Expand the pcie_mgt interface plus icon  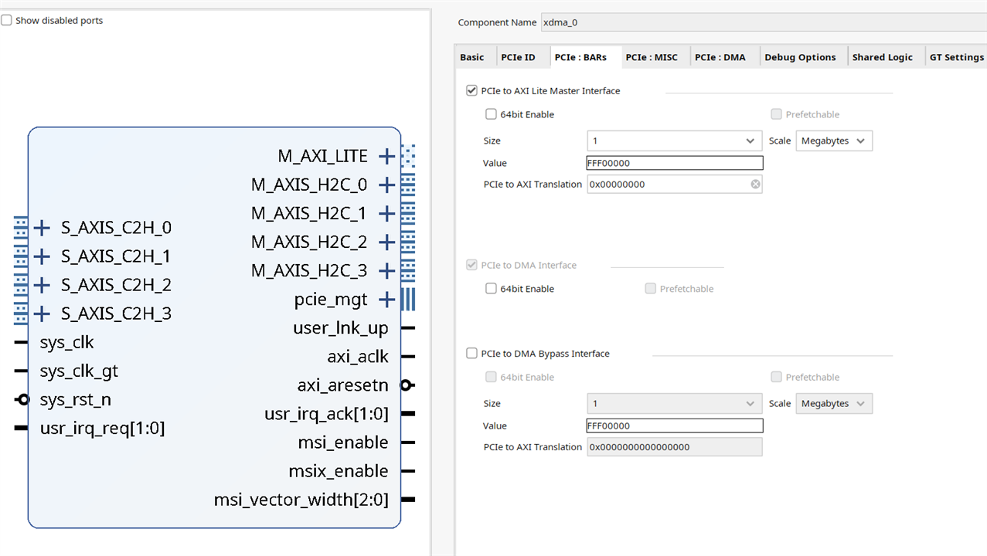(x=387, y=300)
